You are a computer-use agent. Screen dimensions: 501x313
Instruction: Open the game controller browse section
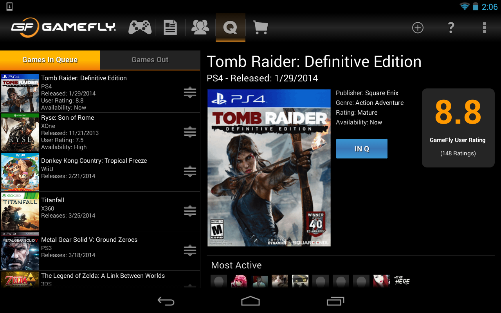tap(140, 27)
